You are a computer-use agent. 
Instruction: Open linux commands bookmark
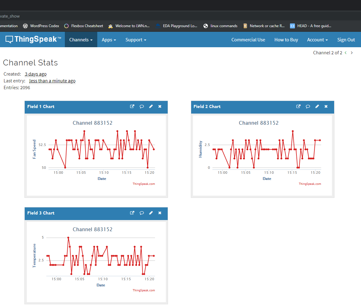(x=220, y=26)
